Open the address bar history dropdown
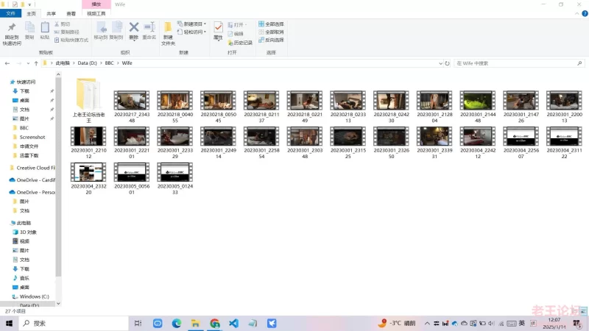Viewport: 589px width, 331px height. pos(440,63)
